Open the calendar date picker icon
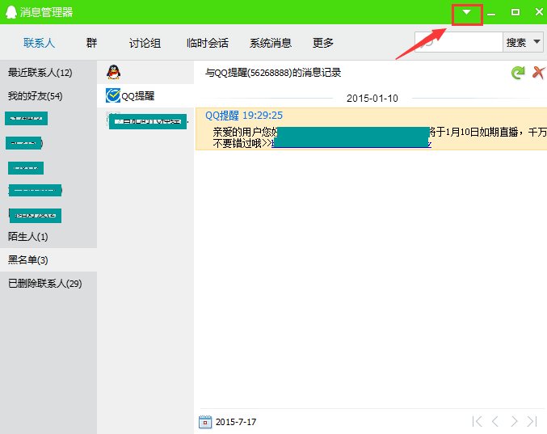The width and height of the screenshot is (547, 434). [x=204, y=422]
